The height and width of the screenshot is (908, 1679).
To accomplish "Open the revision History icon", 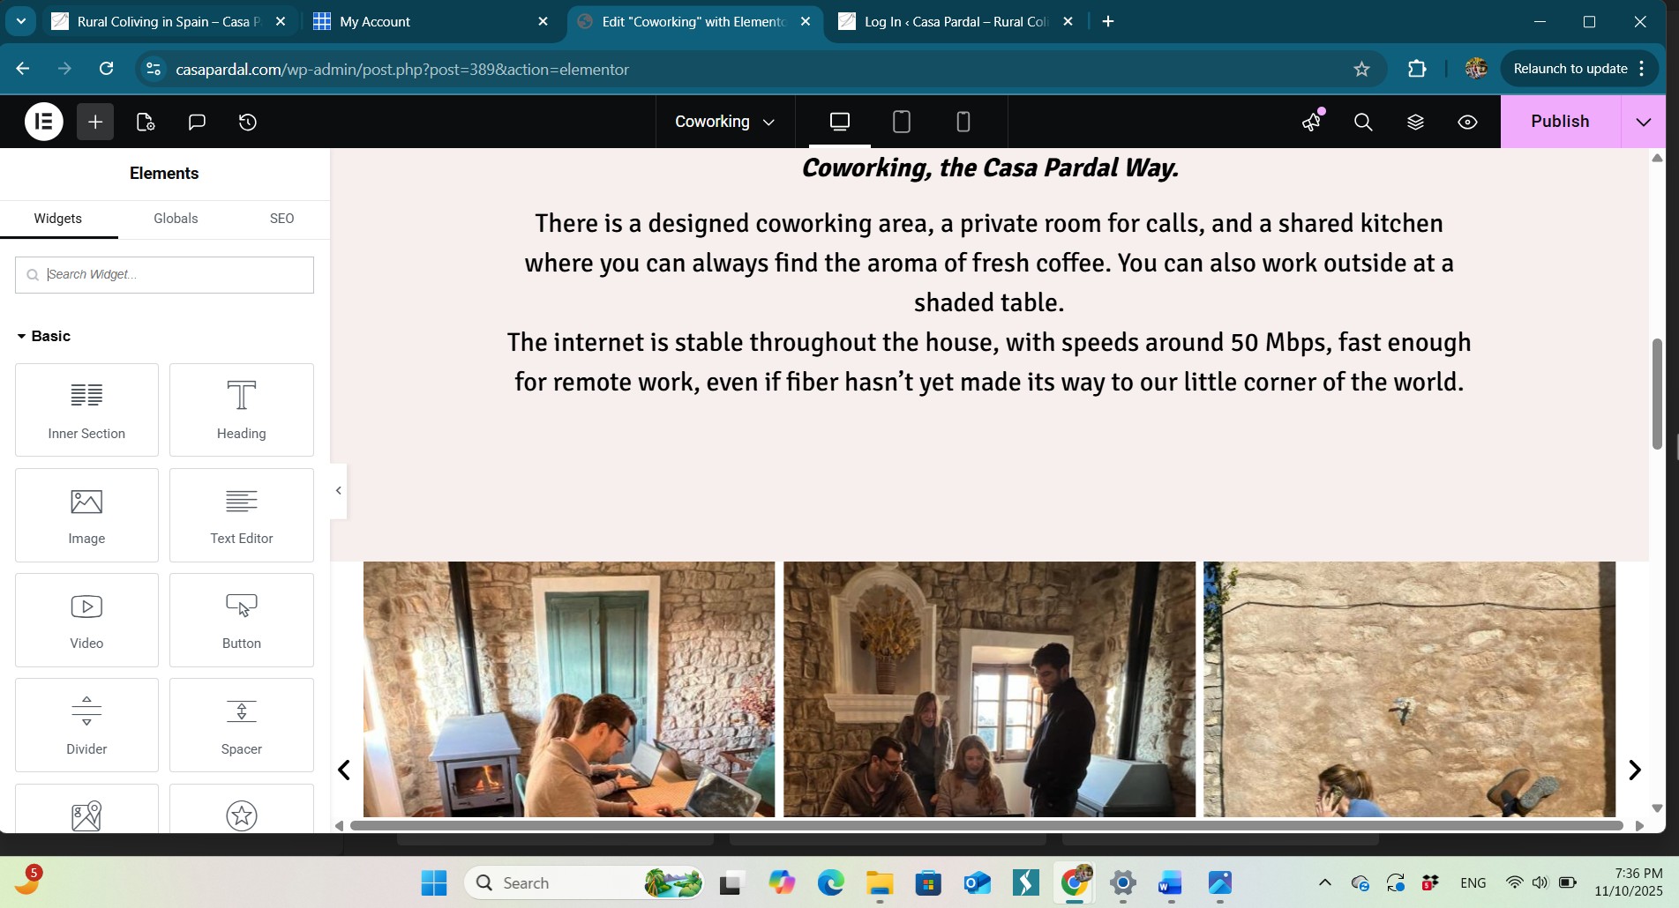I will point(248,122).
